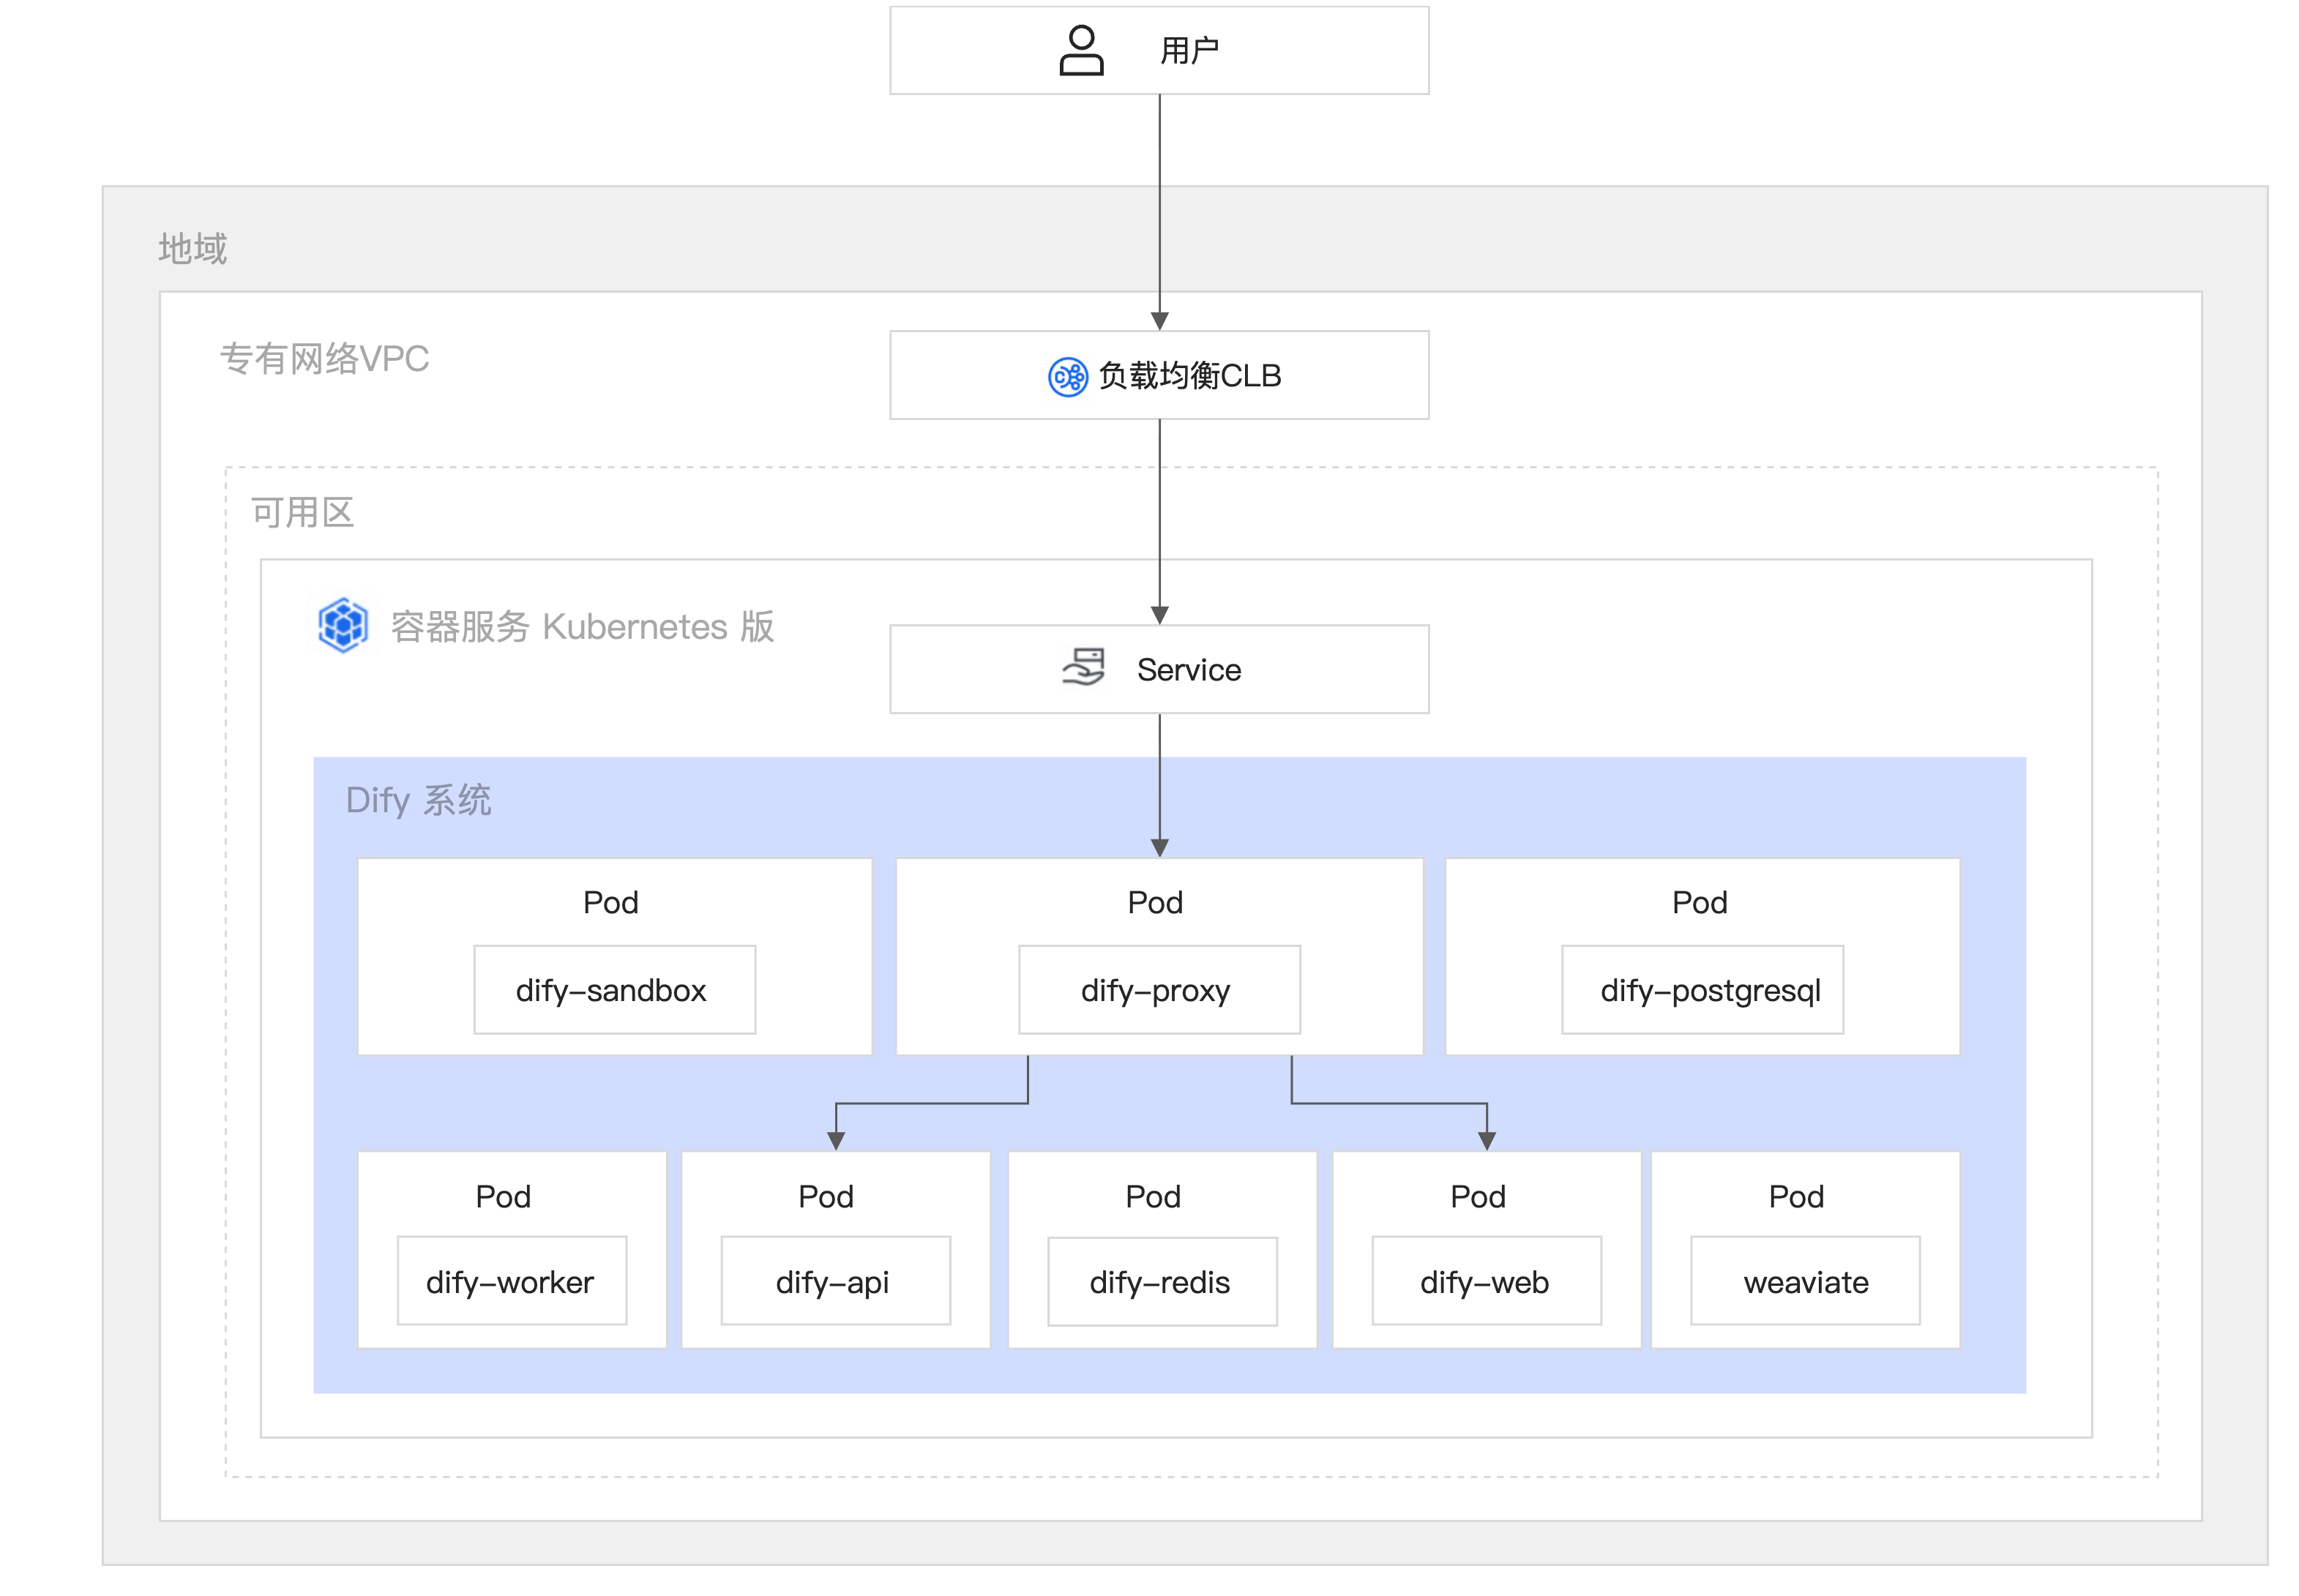The height and width of the screenshot is (1596, 2299).
Task: Click the 可用区 availability zone label
Action: [303, 512]
